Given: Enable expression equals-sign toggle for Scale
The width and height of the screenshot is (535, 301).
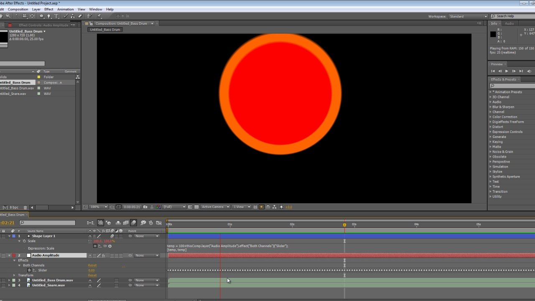Looking at the screenshot, I should (x=95, y=246).
